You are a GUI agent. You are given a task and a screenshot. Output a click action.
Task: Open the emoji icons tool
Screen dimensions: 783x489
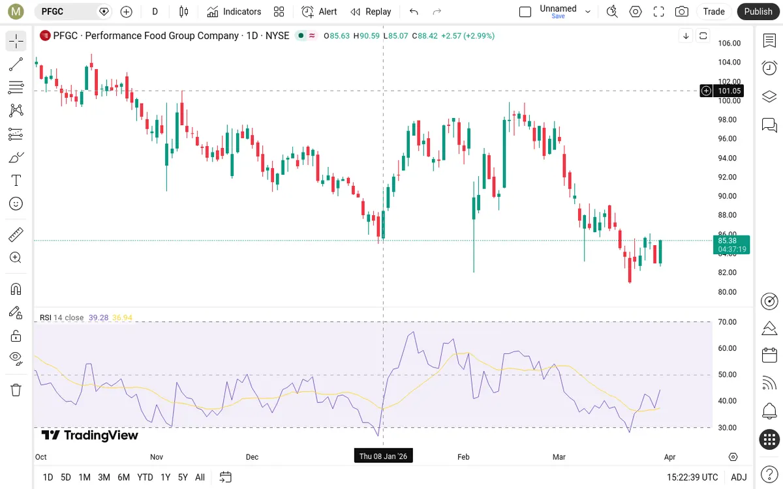(16, 204)
